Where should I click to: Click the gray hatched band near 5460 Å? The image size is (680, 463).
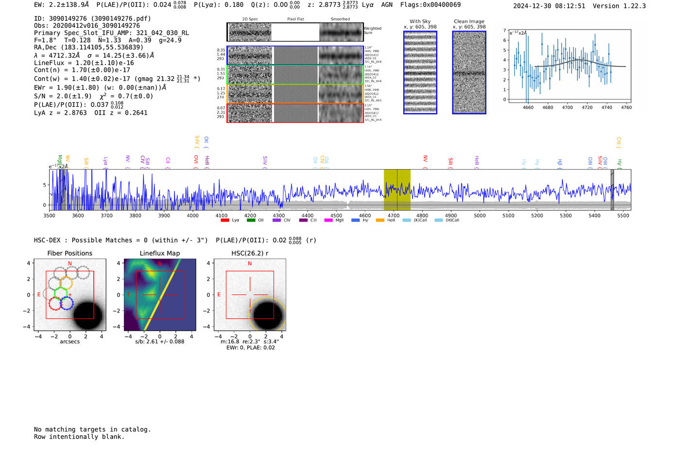(612, 189)
